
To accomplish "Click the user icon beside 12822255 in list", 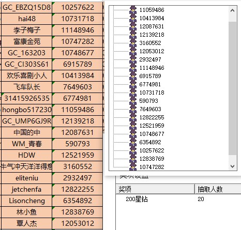I will 133,117.
